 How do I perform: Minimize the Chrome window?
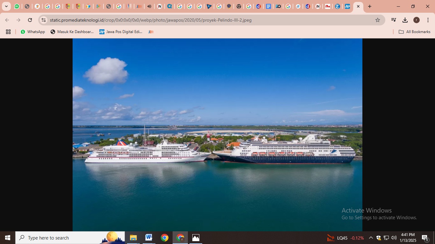coord(398,6)
